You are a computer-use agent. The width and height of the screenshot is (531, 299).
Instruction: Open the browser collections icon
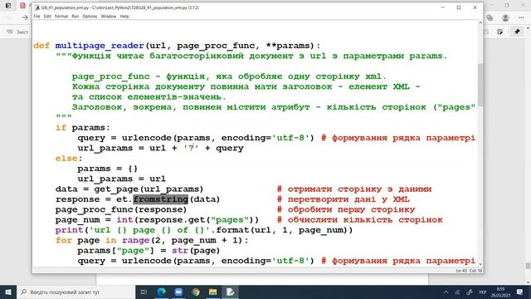click(x=490, y=18)
